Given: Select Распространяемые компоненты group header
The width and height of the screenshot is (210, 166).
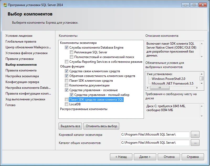Looking at the screenshot, I should [84, 109].
